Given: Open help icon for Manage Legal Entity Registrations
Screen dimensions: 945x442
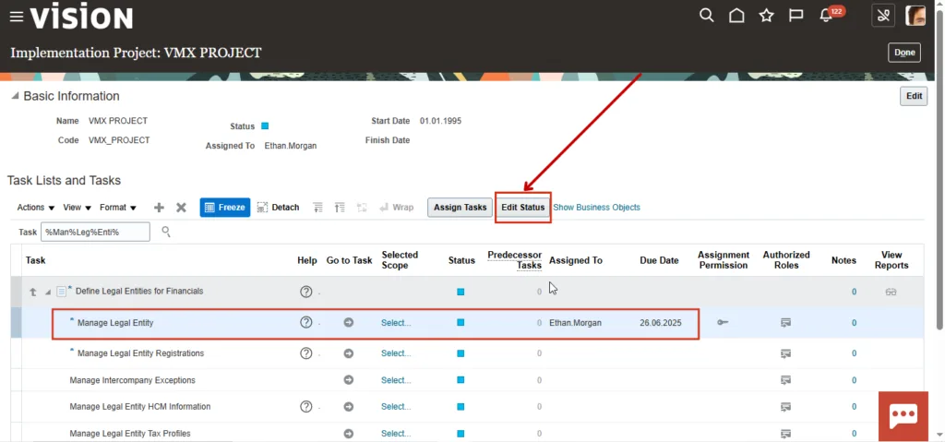Looking at the screenshot, I should point(306,353).
